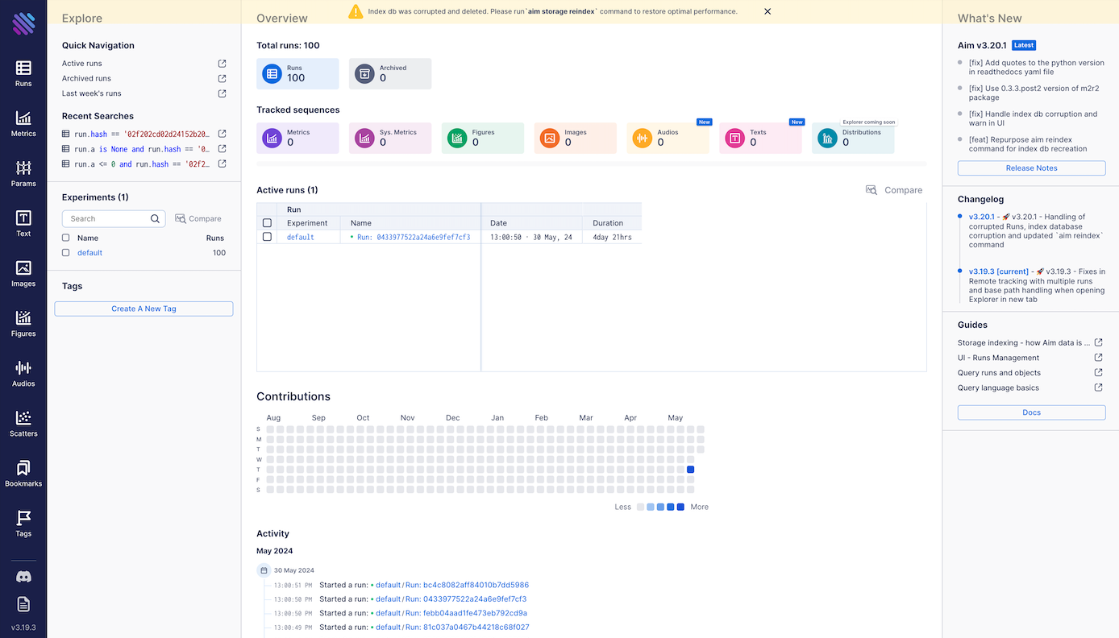Open the Images tracked sequence card
Image resolution: width=1119 pixels, height=638 pixels.
pyautogui.click(x=576, y=138)
